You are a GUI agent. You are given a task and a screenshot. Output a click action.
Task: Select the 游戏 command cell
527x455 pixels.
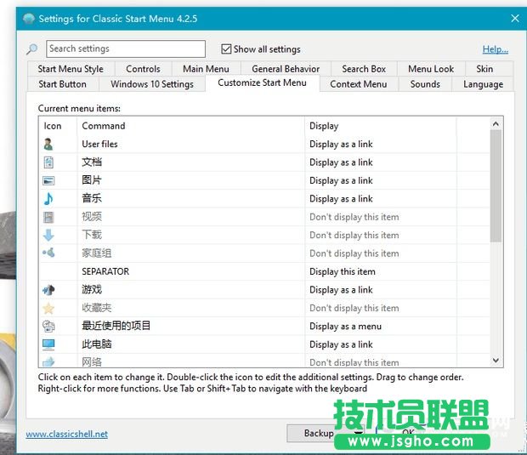pyautogui.click(x=191, y=289)
